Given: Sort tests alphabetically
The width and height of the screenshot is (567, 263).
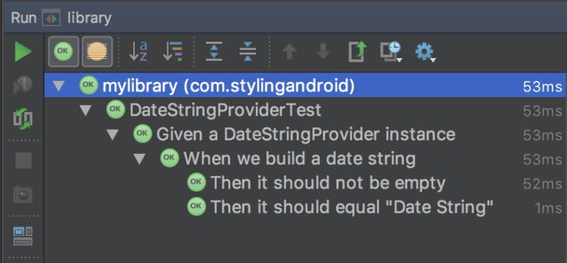Looking at the screenshot, I should pyautogui.click(x=138, y=51).
